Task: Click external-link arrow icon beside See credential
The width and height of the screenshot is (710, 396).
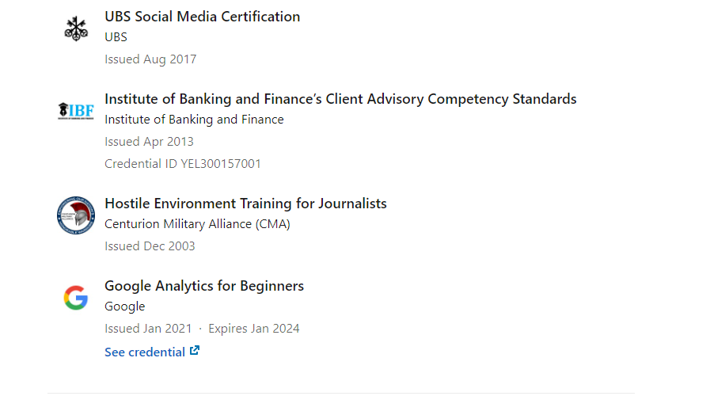Action: pyautogui.click(x=195, y=351)
